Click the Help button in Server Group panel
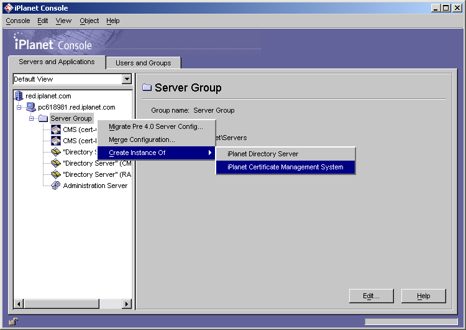 click(424, 296)
